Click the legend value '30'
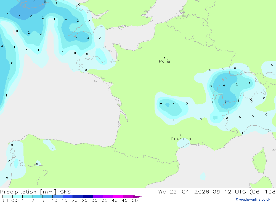 pos(94,200)
